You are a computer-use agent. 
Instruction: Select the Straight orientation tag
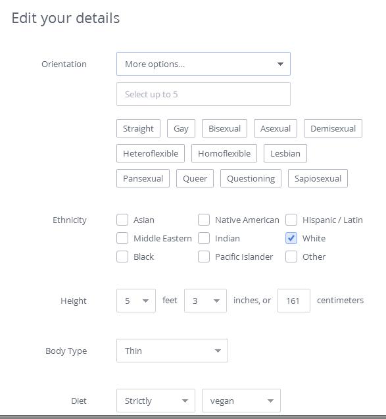[138, 128]
